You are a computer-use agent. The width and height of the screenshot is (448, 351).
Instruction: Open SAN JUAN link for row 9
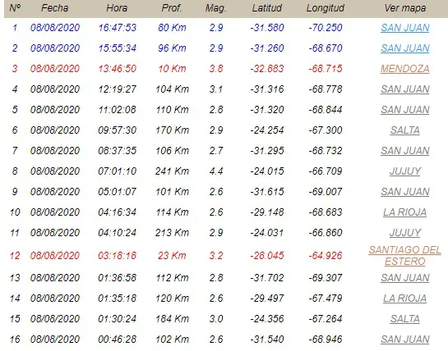405,192
